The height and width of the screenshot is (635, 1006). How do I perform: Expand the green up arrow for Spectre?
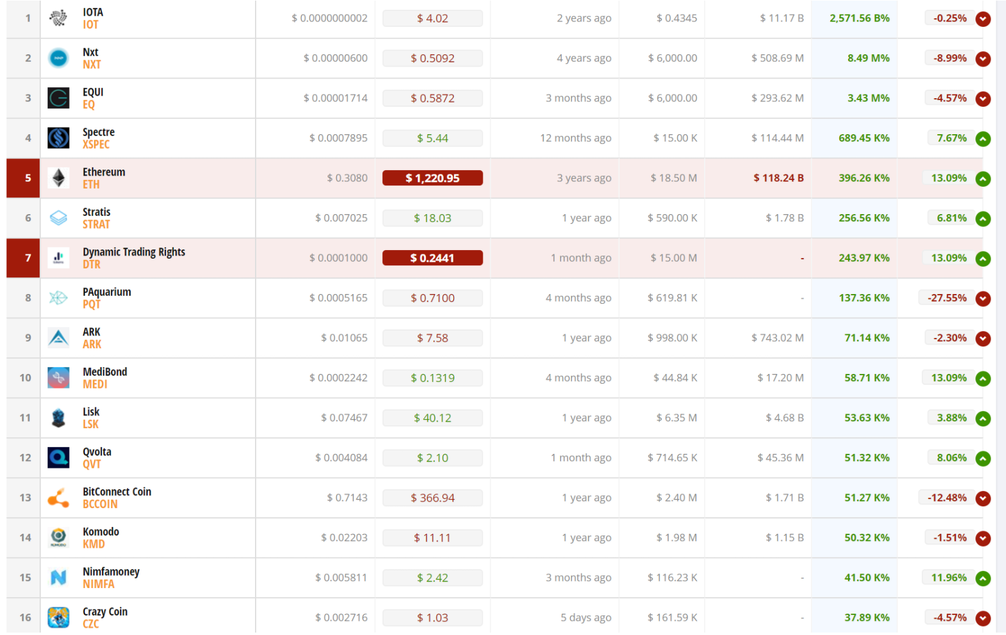coord(982,139)
